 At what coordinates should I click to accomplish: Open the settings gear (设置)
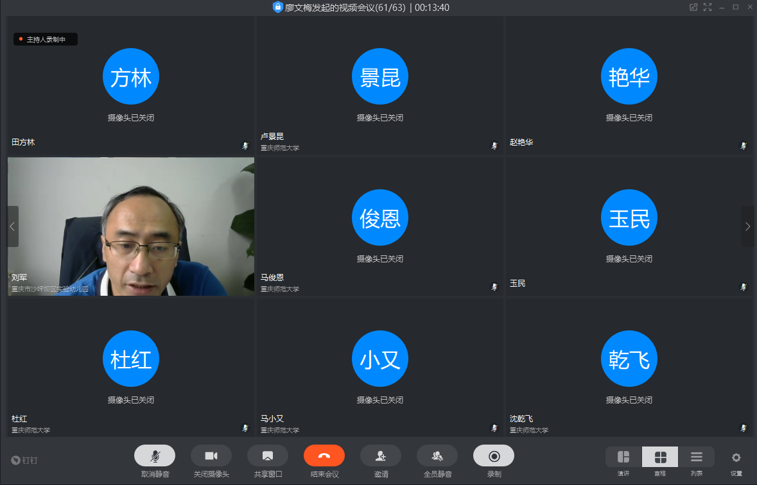coord(736,457)
